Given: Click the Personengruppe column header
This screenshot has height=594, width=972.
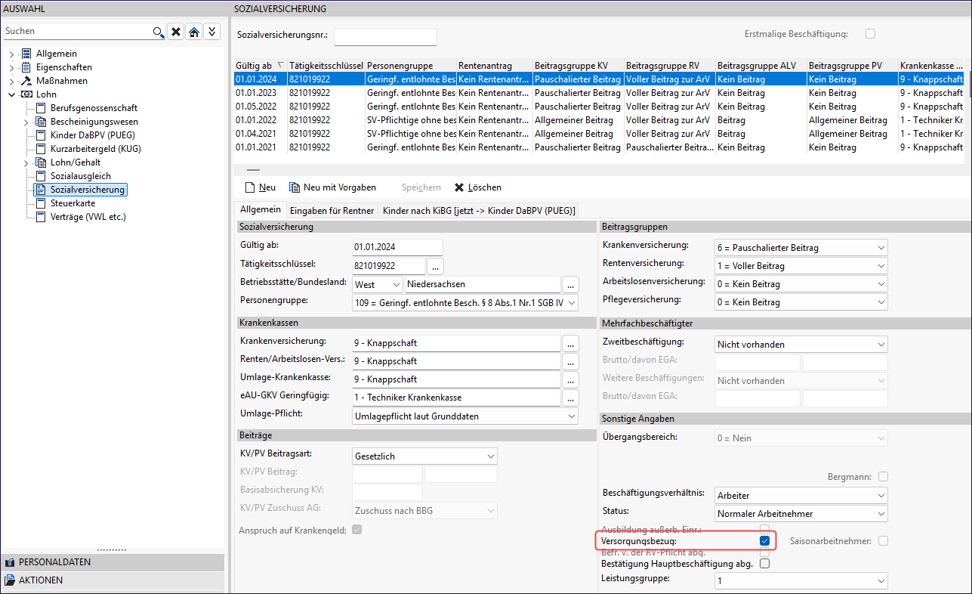Looking at the screenshot, I should point(410,66).
